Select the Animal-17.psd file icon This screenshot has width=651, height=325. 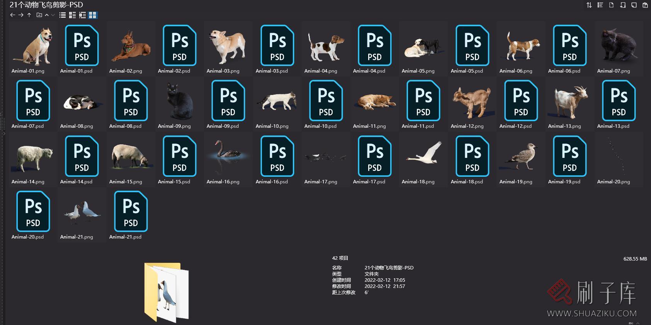374,156
